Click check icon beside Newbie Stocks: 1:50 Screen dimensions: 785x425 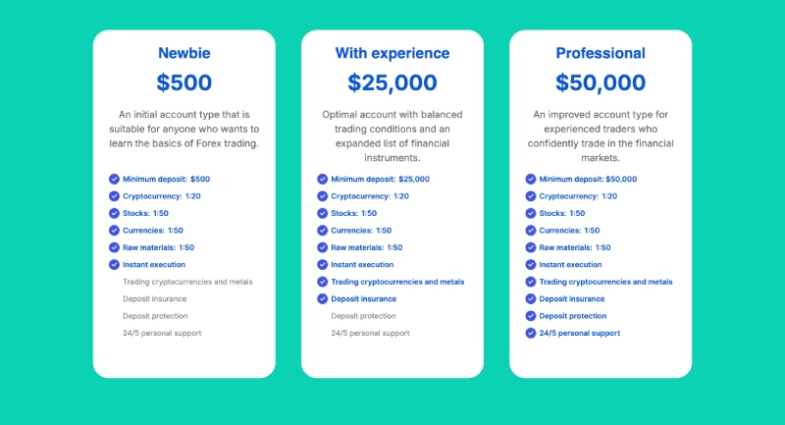coord(114,214)
